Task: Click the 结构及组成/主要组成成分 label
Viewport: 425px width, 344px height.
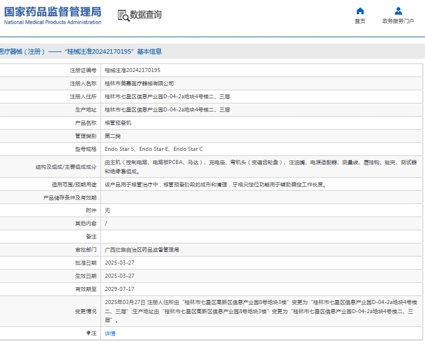Action: pyautogui.click(x=66, y=167)
